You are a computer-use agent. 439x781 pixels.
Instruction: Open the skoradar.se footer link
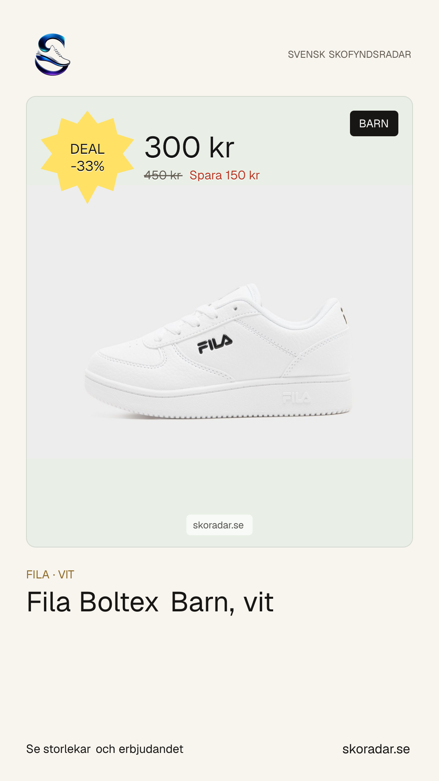(376, 749)
